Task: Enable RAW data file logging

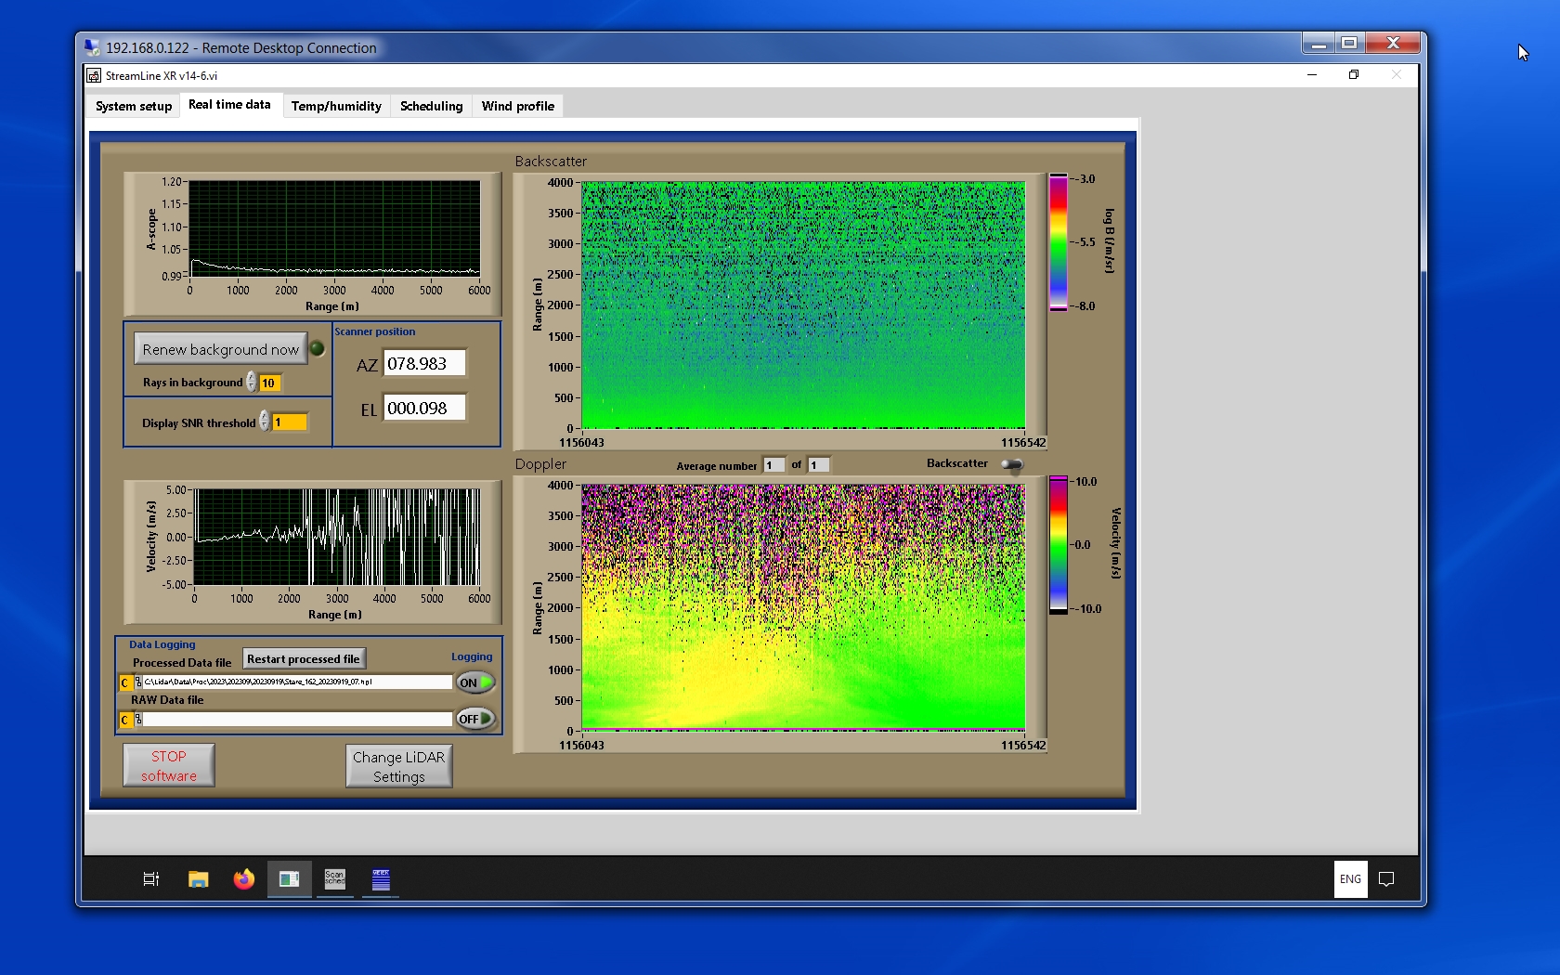Action: (x=475, y=720)
